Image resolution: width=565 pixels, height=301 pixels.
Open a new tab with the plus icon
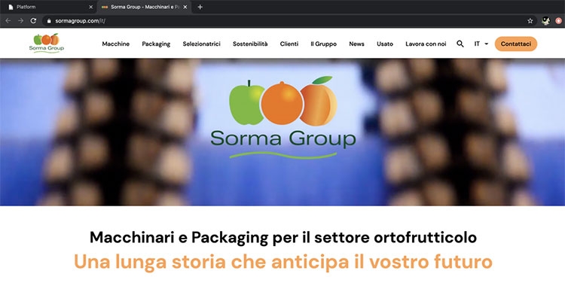(x=200, y=7)
